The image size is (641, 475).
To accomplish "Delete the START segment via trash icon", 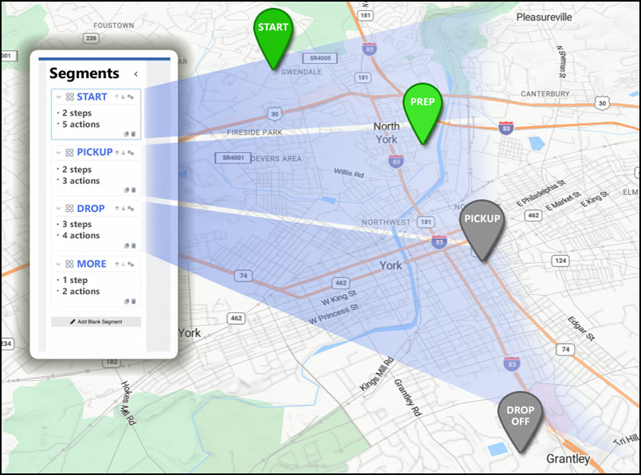I will (134, 134).
